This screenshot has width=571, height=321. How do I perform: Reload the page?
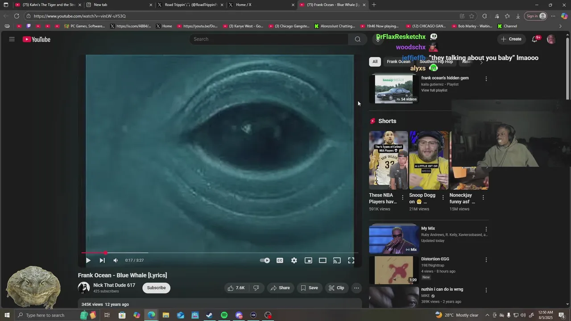(x=17, y=16)
